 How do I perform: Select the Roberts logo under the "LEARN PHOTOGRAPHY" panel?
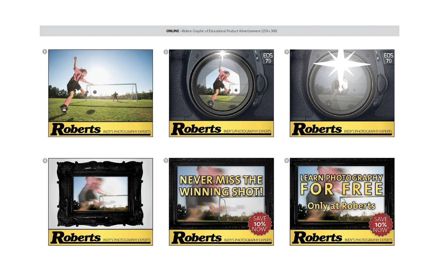click(317, 238)
